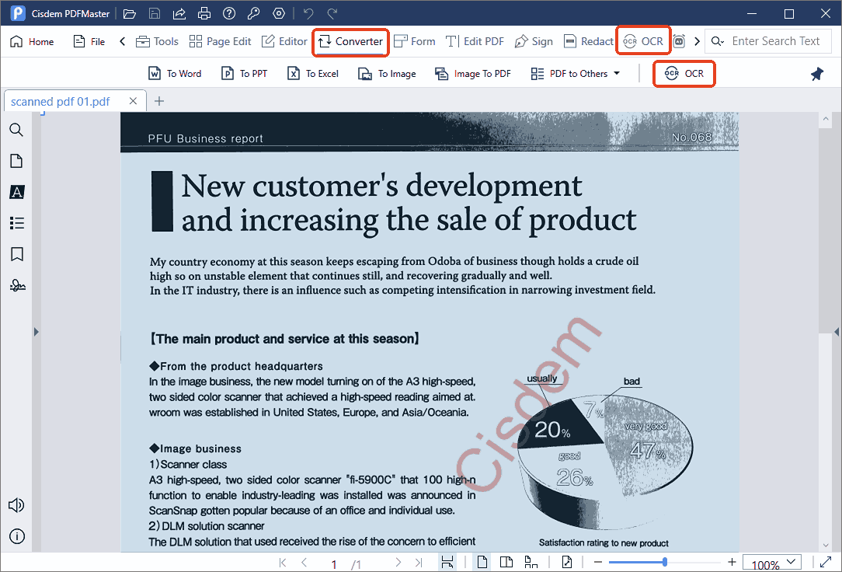
Task: Close the scanned pdf 01.pdf tab
Action: point(133,101)
